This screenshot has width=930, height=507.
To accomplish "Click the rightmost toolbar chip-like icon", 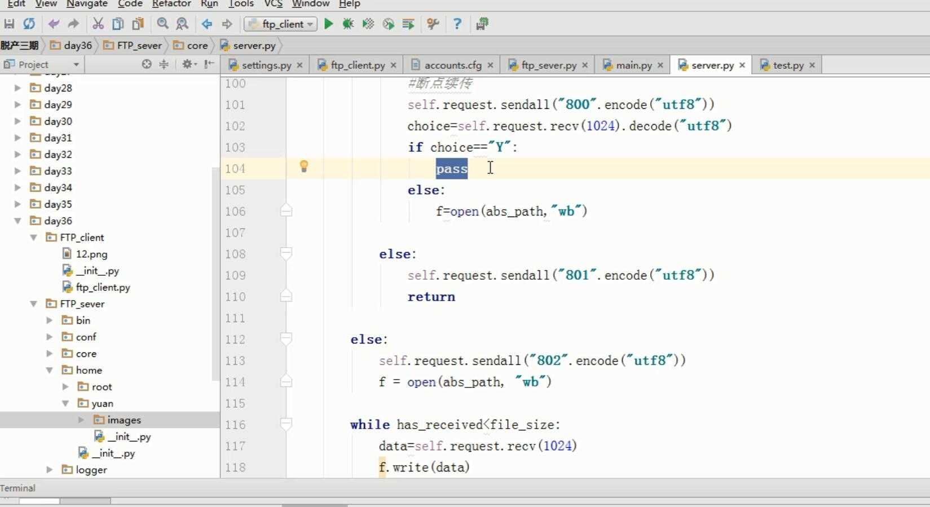I will point(482,24).
